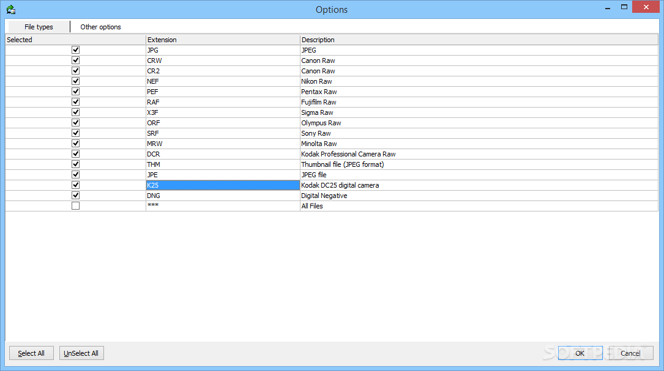The image size is (664, 371).
Task: Sort by the Extension column header
Action: pos(223,40)
